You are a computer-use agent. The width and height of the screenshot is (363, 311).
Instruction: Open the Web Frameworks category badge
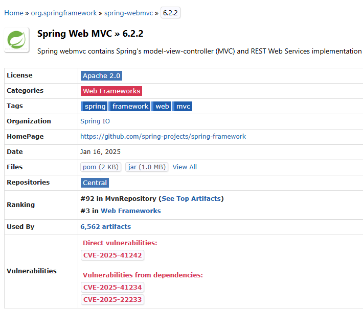click(111, 91)
